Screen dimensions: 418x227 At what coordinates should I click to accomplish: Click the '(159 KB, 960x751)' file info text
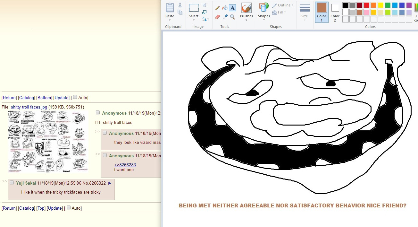[x=66, y=107]
